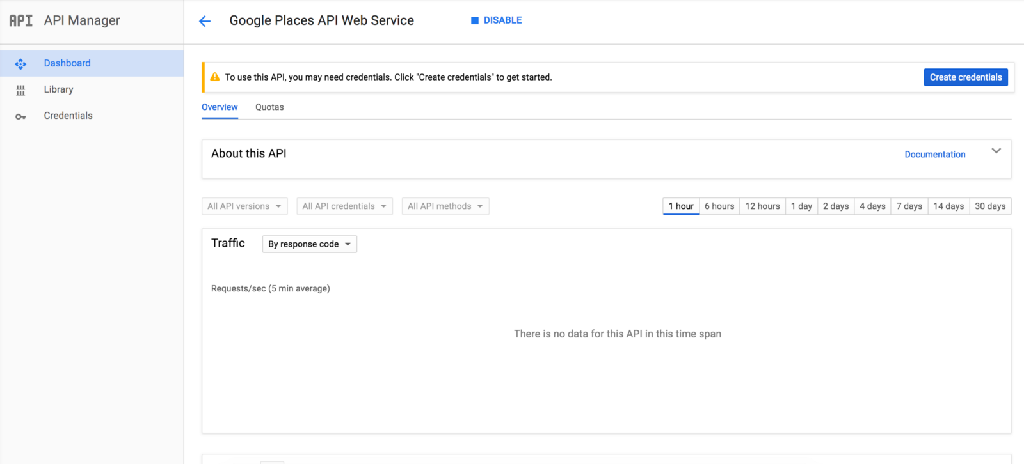The height and width of the screenshot is (464, 1024).
Task: Select the Overview tab
Action: pyautogui.click(x=220, y=107)
